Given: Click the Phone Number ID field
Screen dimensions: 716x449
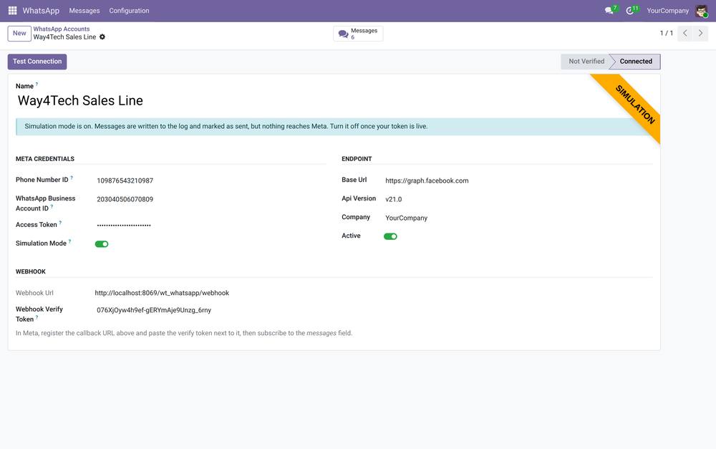Looking at the screenshot, I should click(x=125, y=180).
